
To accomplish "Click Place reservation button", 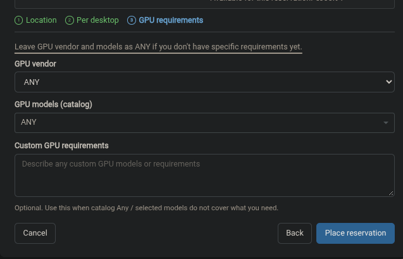I will pyautogui.click(x=356, y=233).
